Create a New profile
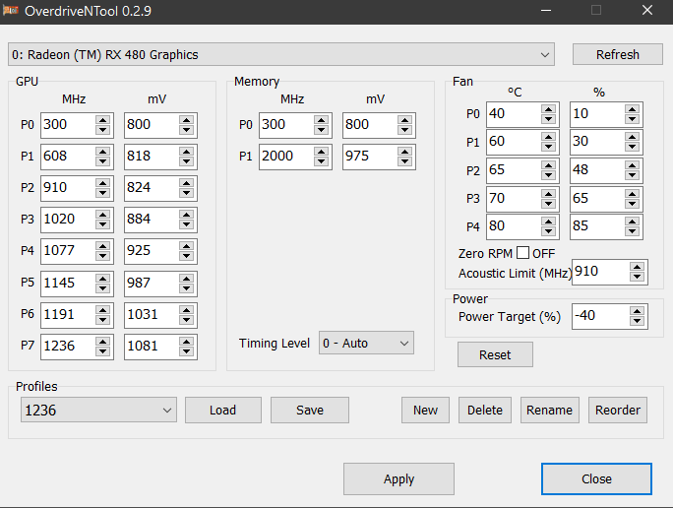 click(425, 411)
